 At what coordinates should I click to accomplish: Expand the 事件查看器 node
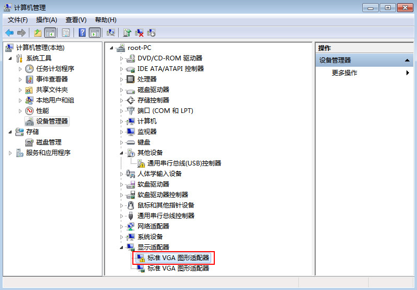20,79
